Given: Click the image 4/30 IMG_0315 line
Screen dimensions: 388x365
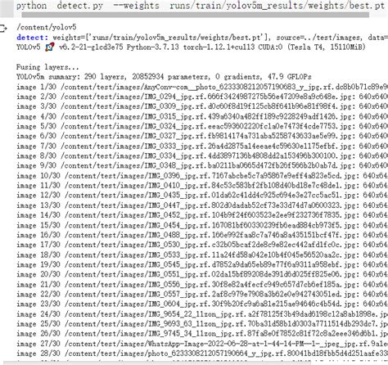Looking at the screenshot, I should 202,116.
